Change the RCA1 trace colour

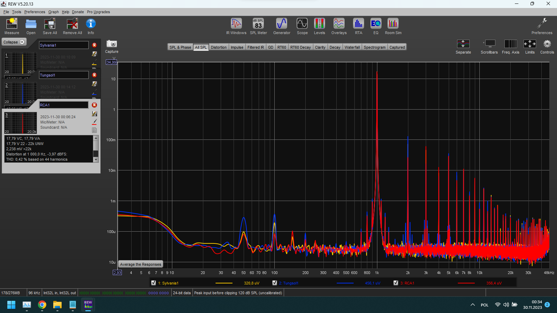pyautogui.click(x=94, y=122)
